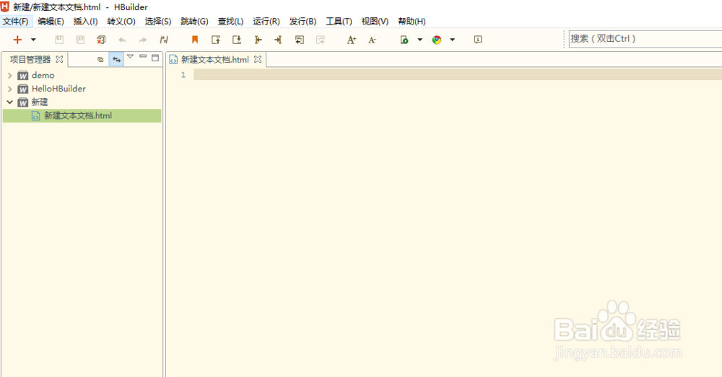
Task: Open the 视图(V) menu
Action: click(x=375, y=21)
